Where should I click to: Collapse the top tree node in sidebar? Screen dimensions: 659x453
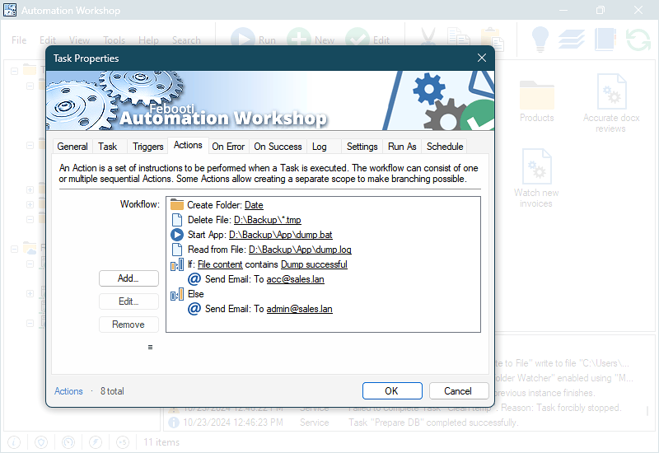[x=14, y=71]
